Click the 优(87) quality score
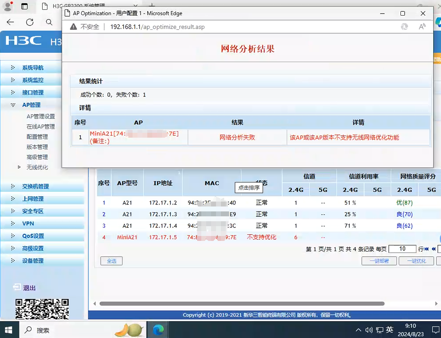The image size is (441, 338). [x=405, y=202]
